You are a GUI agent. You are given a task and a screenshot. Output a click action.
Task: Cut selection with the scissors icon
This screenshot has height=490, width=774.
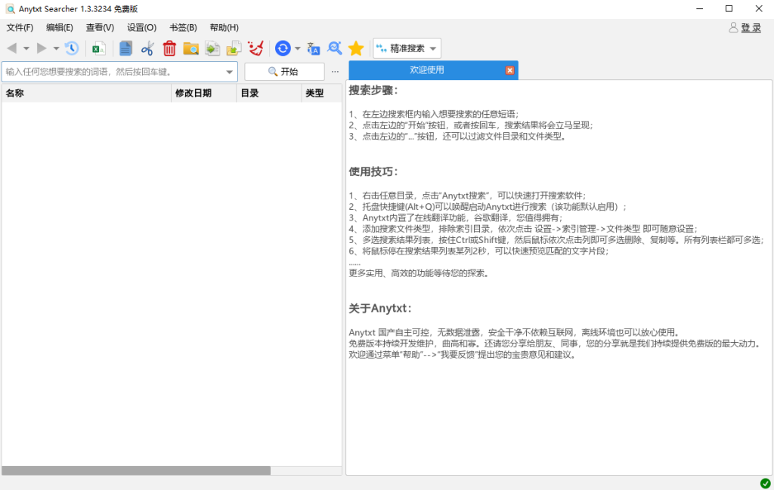click(147, 48)
